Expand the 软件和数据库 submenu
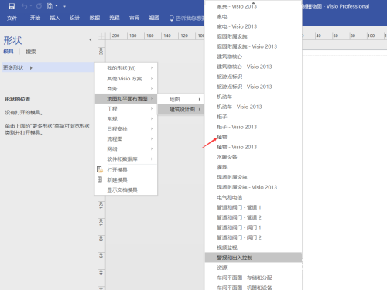The width and height of the screenshot is (387, 290). (x=126, y=159)
